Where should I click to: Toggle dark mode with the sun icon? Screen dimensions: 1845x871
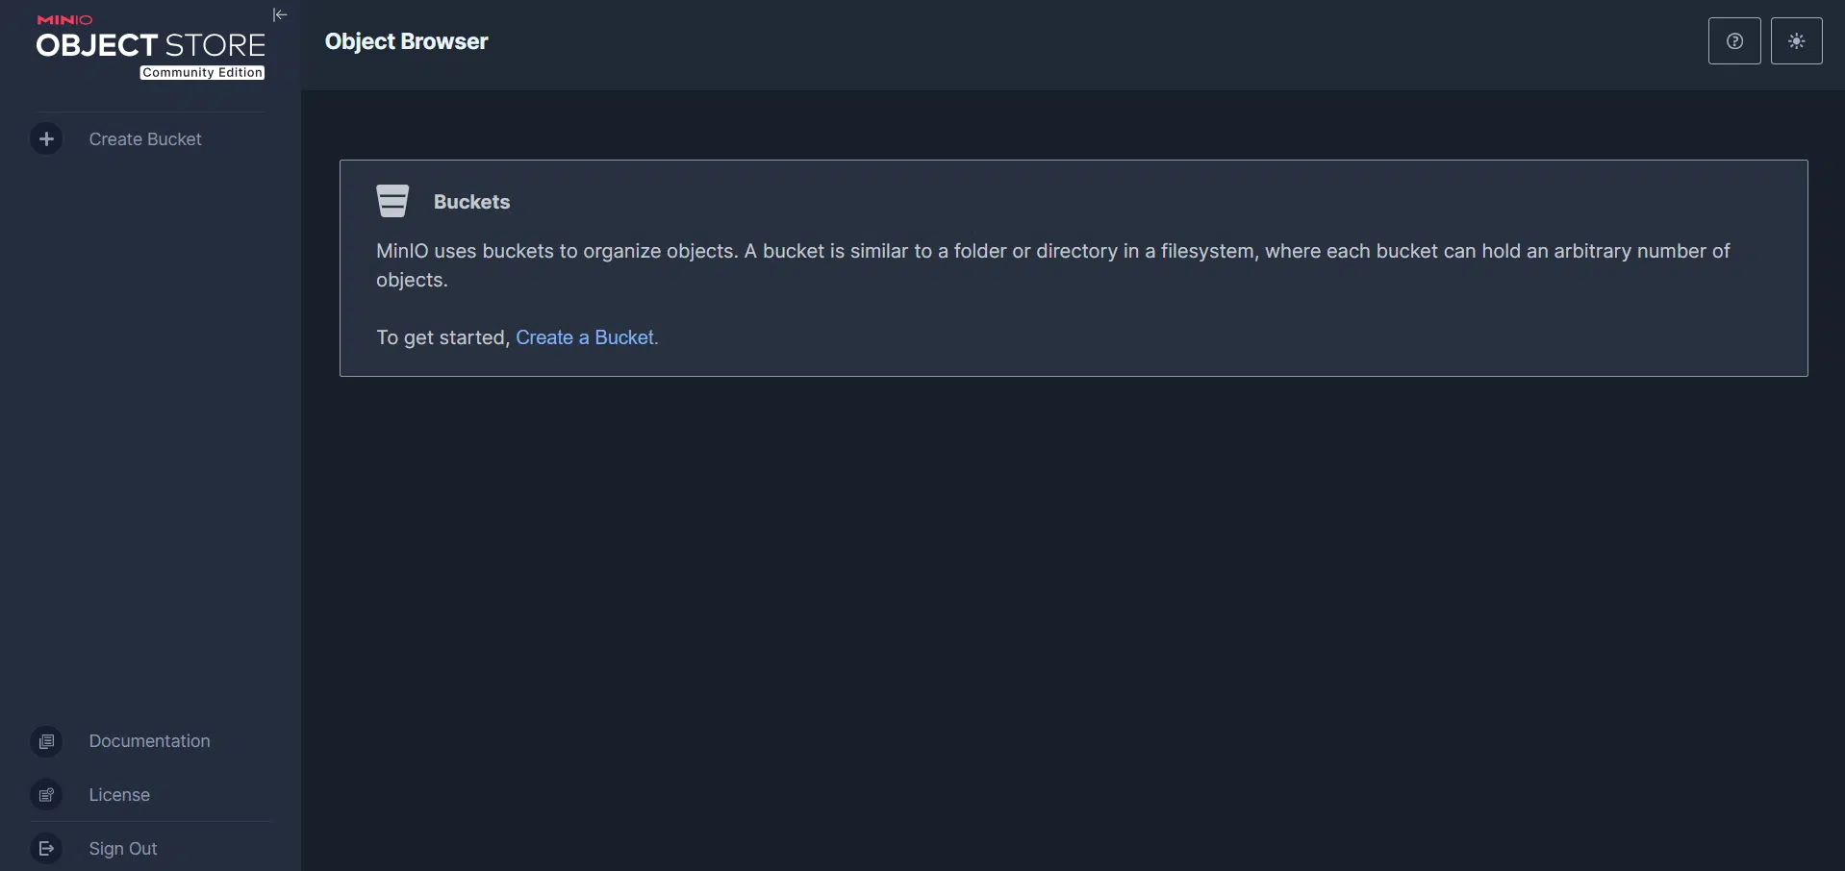[x=1797, y=41]
